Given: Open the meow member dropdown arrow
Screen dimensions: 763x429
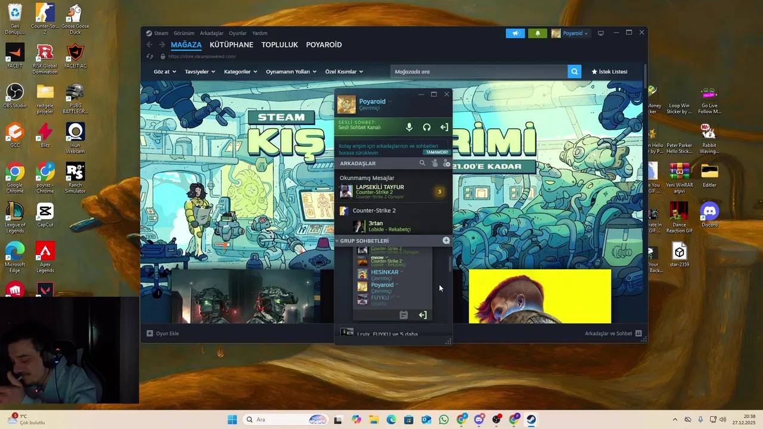Looking at the screenshot, I should tap(387, 257).
